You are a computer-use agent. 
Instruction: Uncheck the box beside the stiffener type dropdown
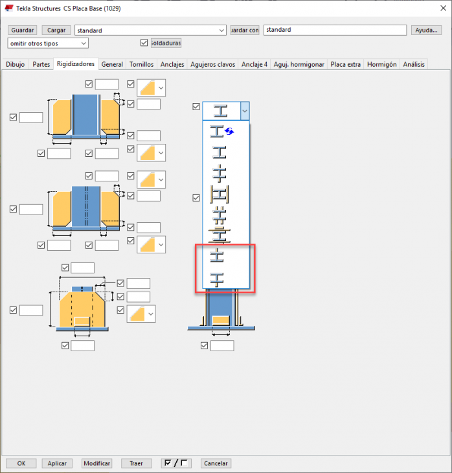196,107
